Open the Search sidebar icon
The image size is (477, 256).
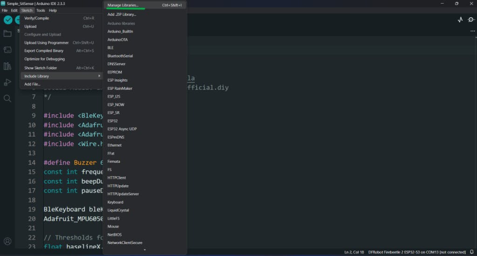(x=7, y=98)
